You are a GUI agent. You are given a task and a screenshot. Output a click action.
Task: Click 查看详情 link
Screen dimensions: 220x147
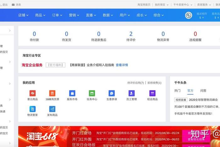[x=122, y=65]
